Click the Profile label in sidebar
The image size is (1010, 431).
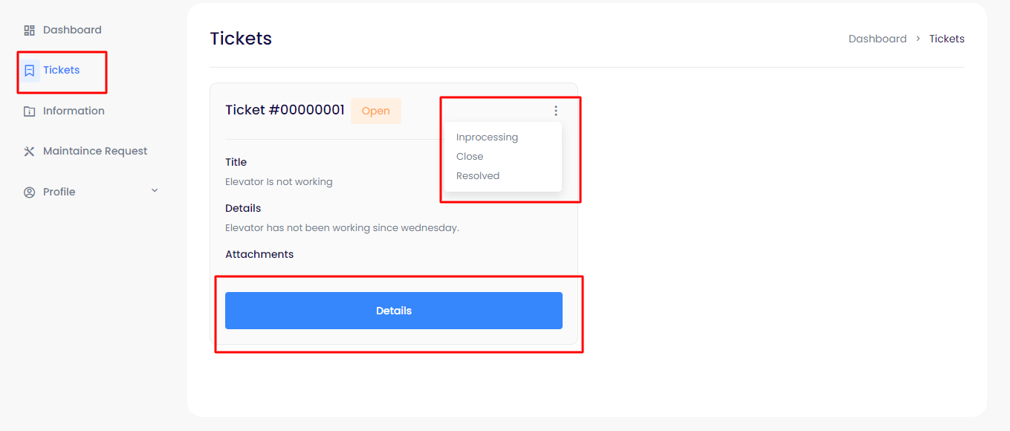[x=59, y=192]
